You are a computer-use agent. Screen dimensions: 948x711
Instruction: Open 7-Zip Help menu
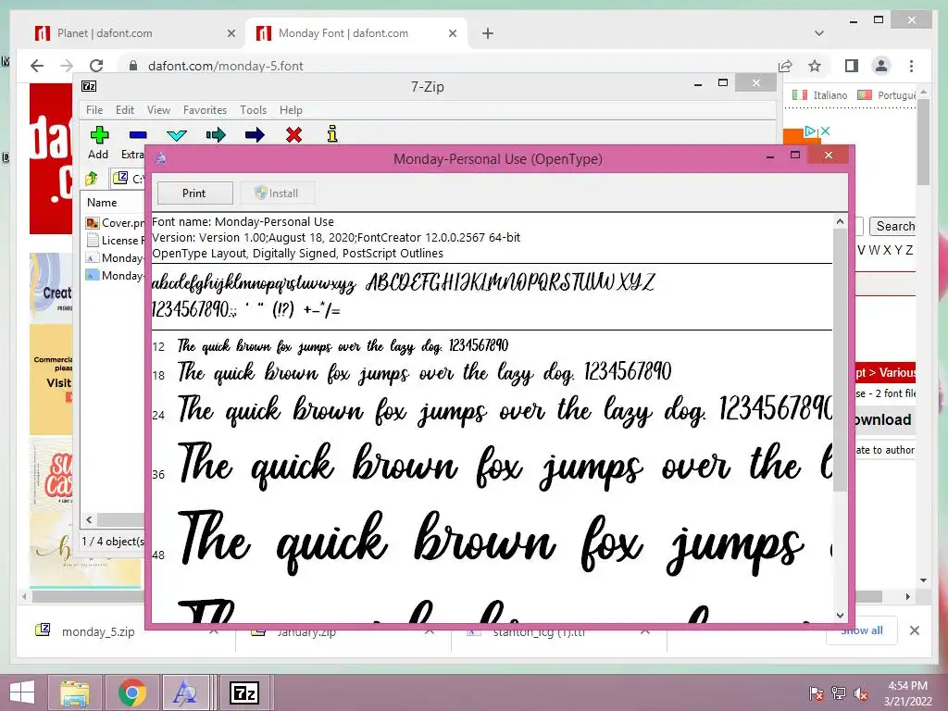pos(291,110)
